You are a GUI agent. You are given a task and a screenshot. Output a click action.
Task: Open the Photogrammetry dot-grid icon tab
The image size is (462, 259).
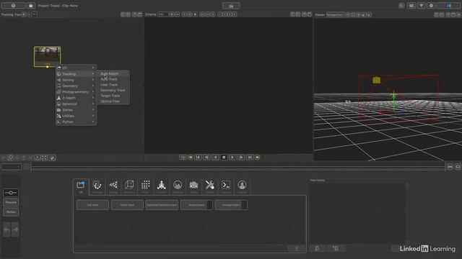146,187
